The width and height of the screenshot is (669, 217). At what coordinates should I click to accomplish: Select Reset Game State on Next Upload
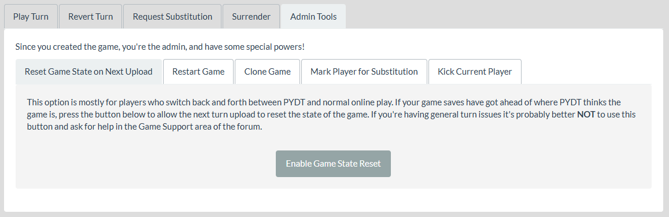coord(88,72)
